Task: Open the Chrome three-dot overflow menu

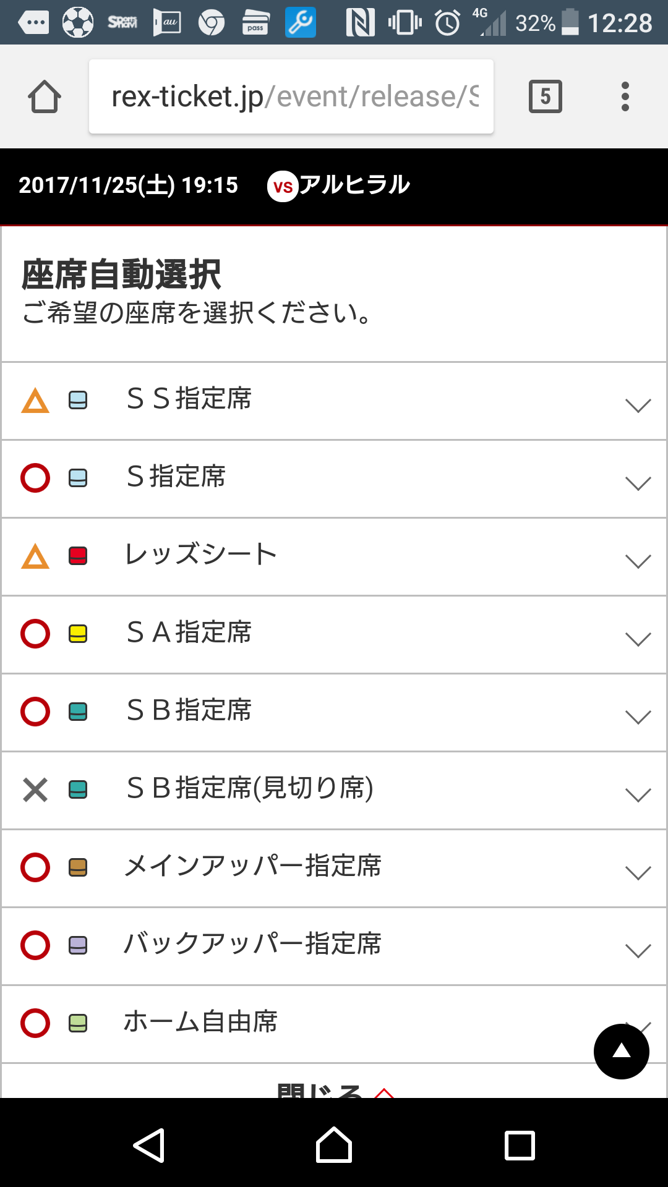Action: coord(625,96)
